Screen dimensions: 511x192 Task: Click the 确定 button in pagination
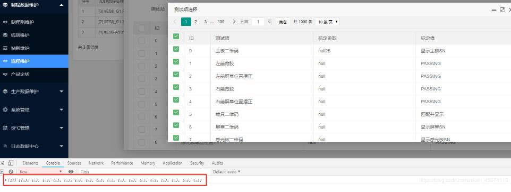click(x=283, y=22)
